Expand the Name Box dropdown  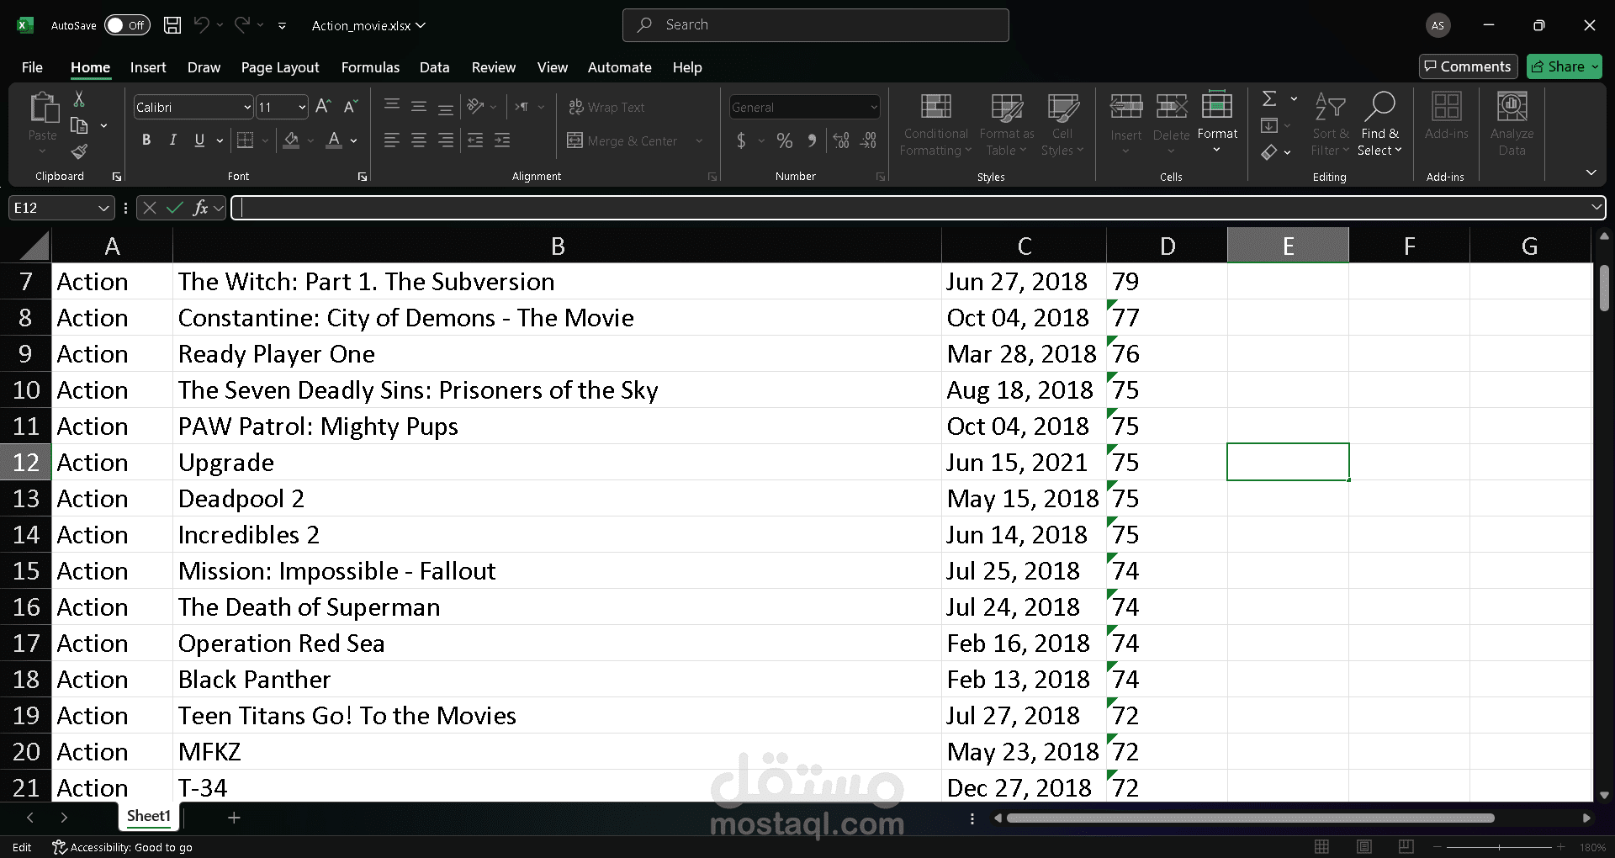click(x=103, y=208)
